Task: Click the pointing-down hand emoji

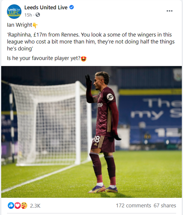Action: tap(35, 25)
